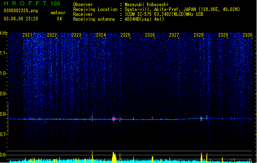
Task: Click observer name Masayuki Kobayashi
Action: pyautogui.click(x=147, y=4)
